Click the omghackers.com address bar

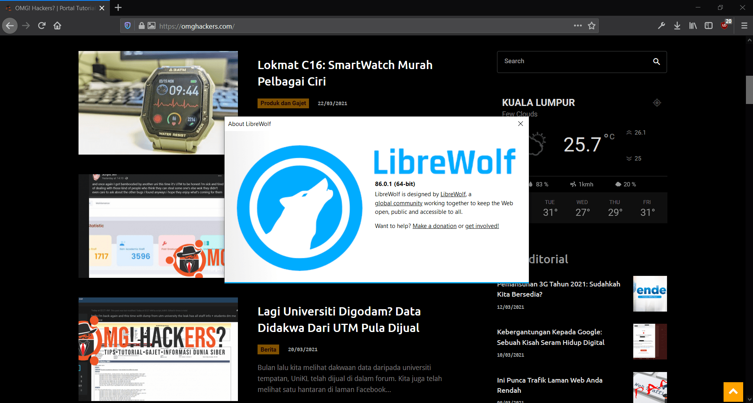359,26
